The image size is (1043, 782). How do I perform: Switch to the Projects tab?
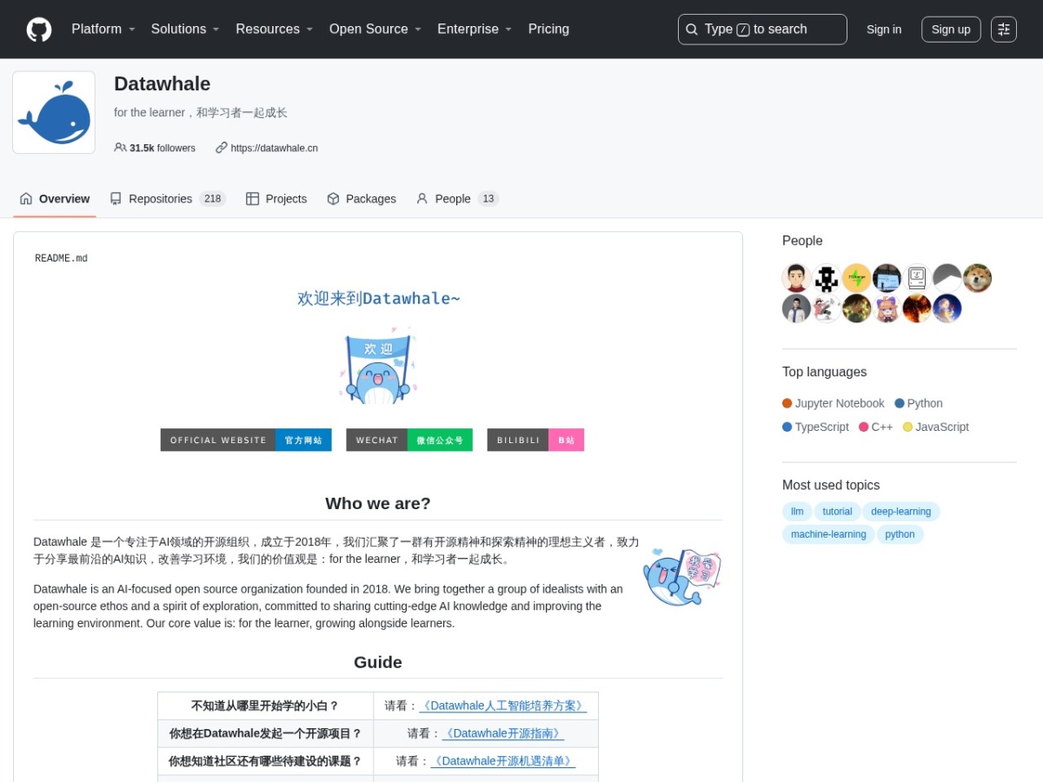click(x=276, y=199)
